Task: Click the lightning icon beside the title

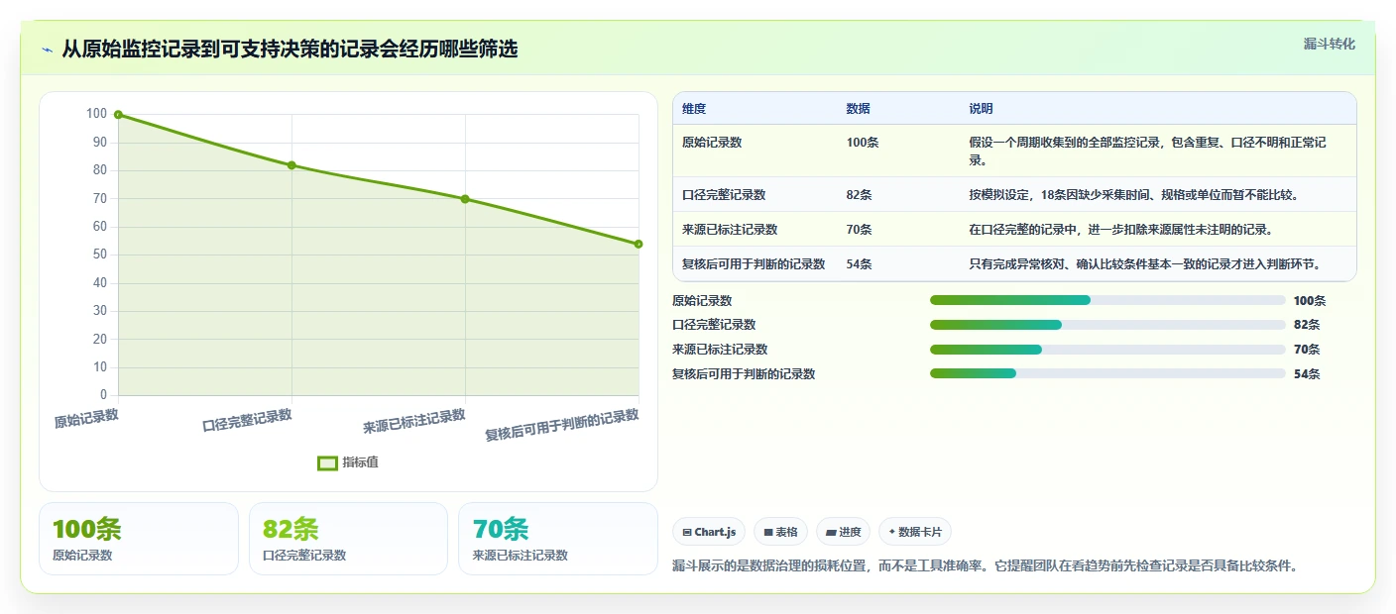Action: coord(47,50)
